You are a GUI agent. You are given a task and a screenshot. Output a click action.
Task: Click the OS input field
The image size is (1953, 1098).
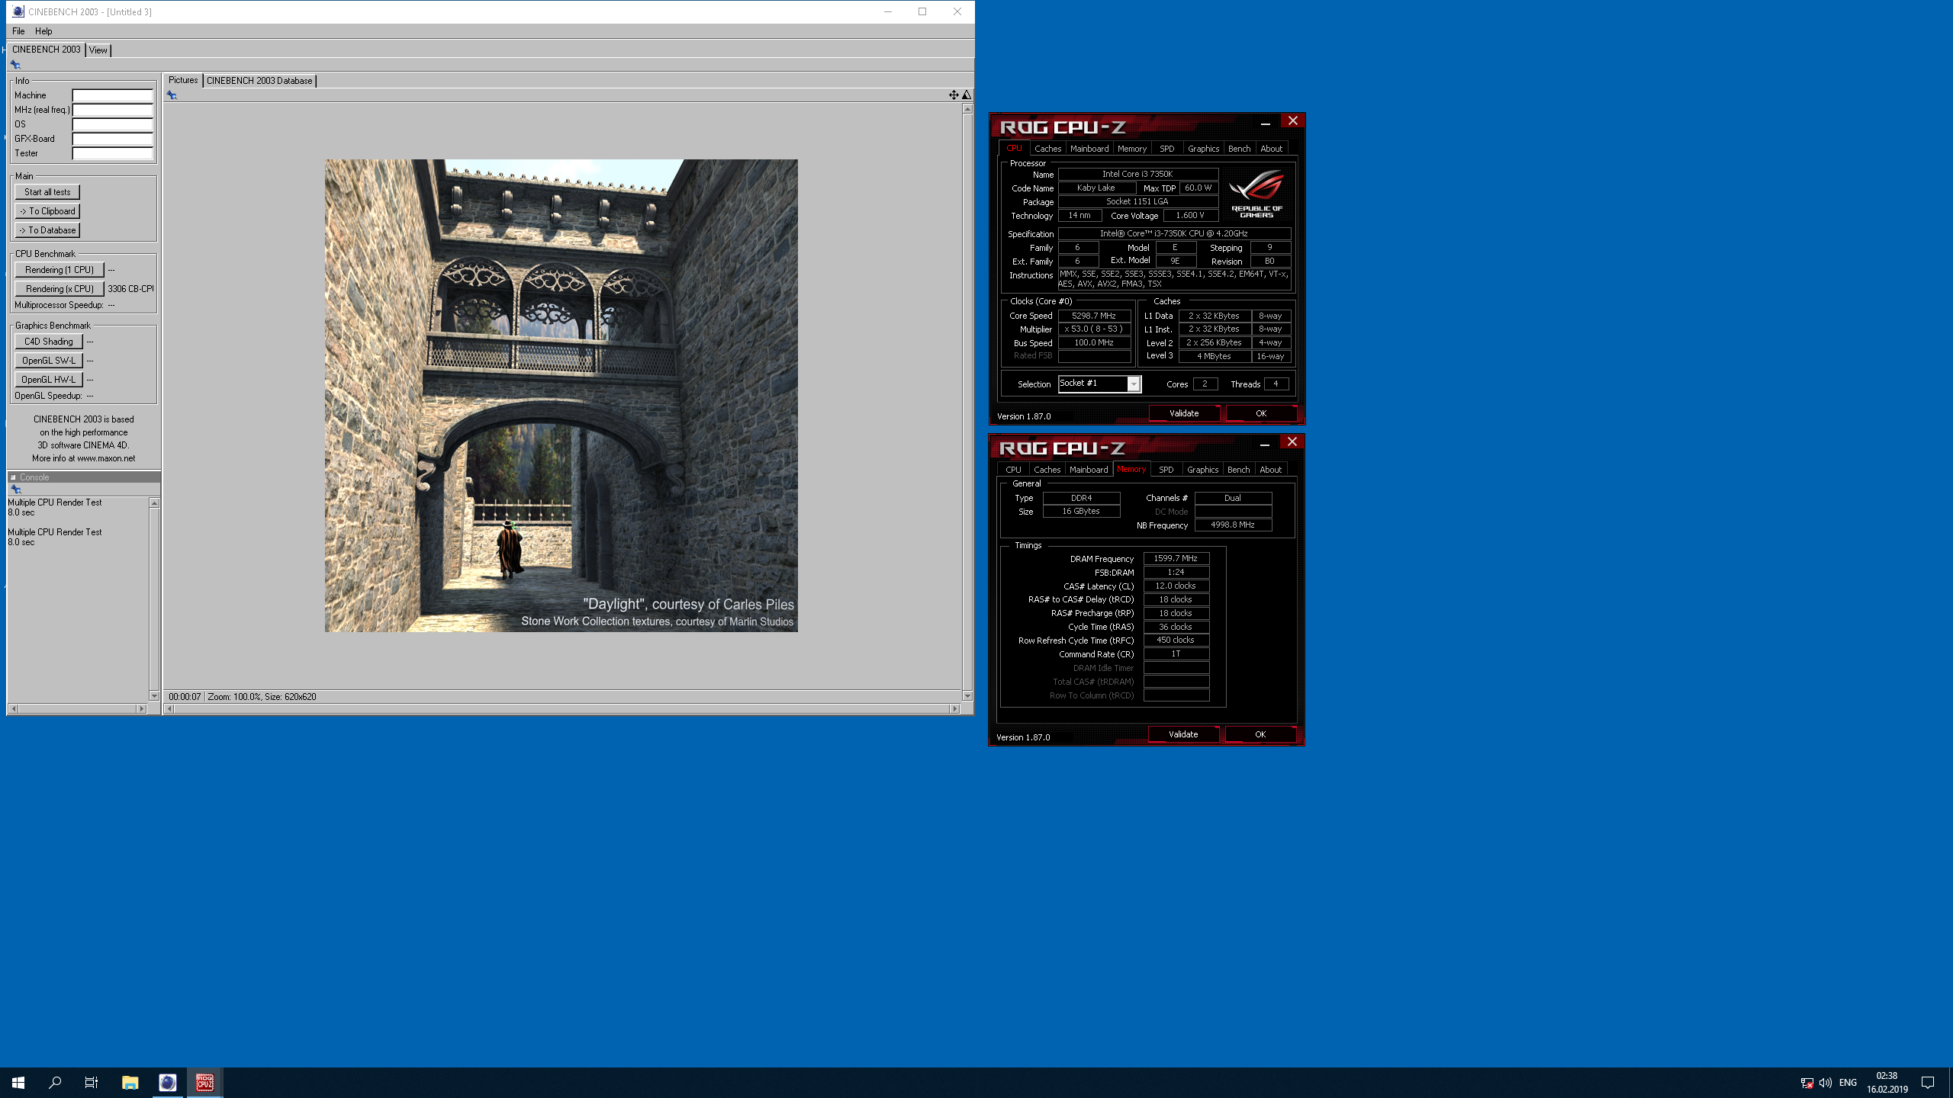click(x=113, y=124)
